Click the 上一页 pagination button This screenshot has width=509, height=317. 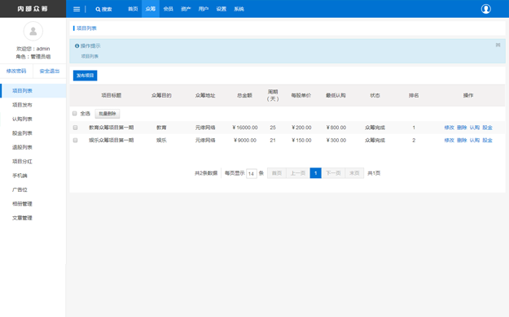tap(298, 173)
